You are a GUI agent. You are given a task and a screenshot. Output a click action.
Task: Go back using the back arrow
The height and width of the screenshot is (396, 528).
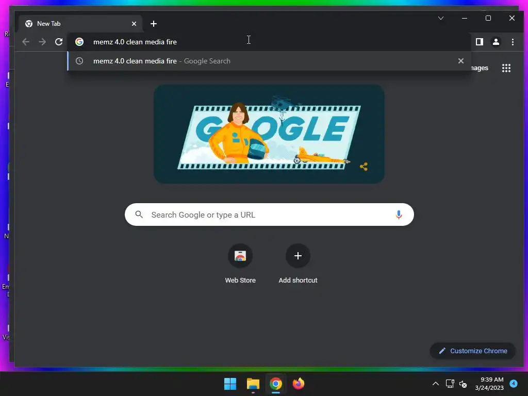pyautogui.click(x=26, y=42)
